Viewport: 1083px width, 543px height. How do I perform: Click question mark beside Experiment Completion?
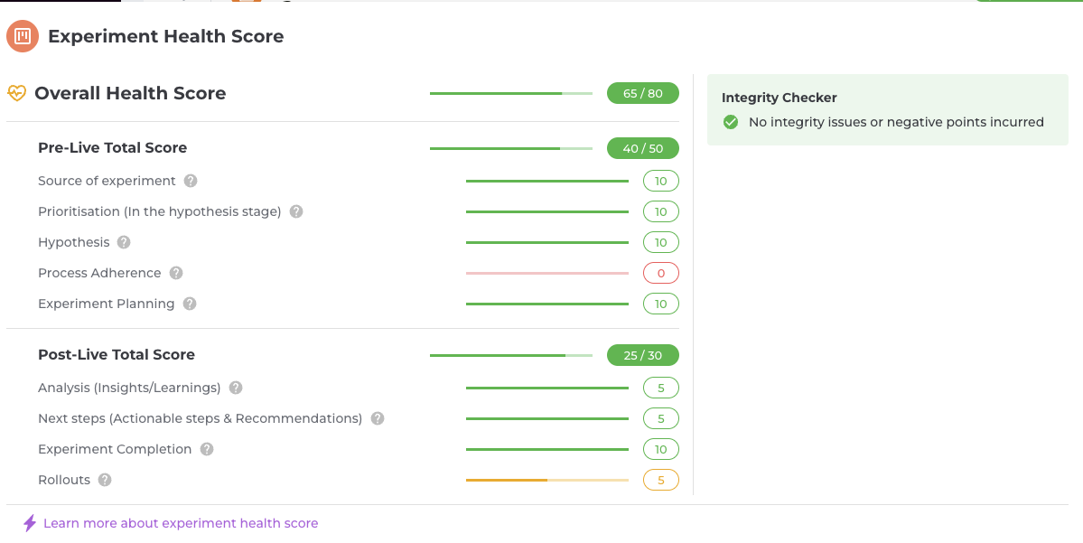207,449
